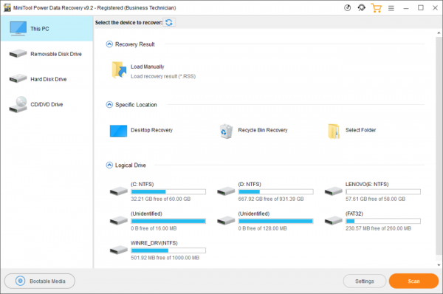Collapse the Logical Drive section
The width and height of the screenshot is (443, 294).
click(x=109, y=165)
